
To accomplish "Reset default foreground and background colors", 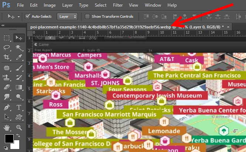I will (x=6, y=148).
